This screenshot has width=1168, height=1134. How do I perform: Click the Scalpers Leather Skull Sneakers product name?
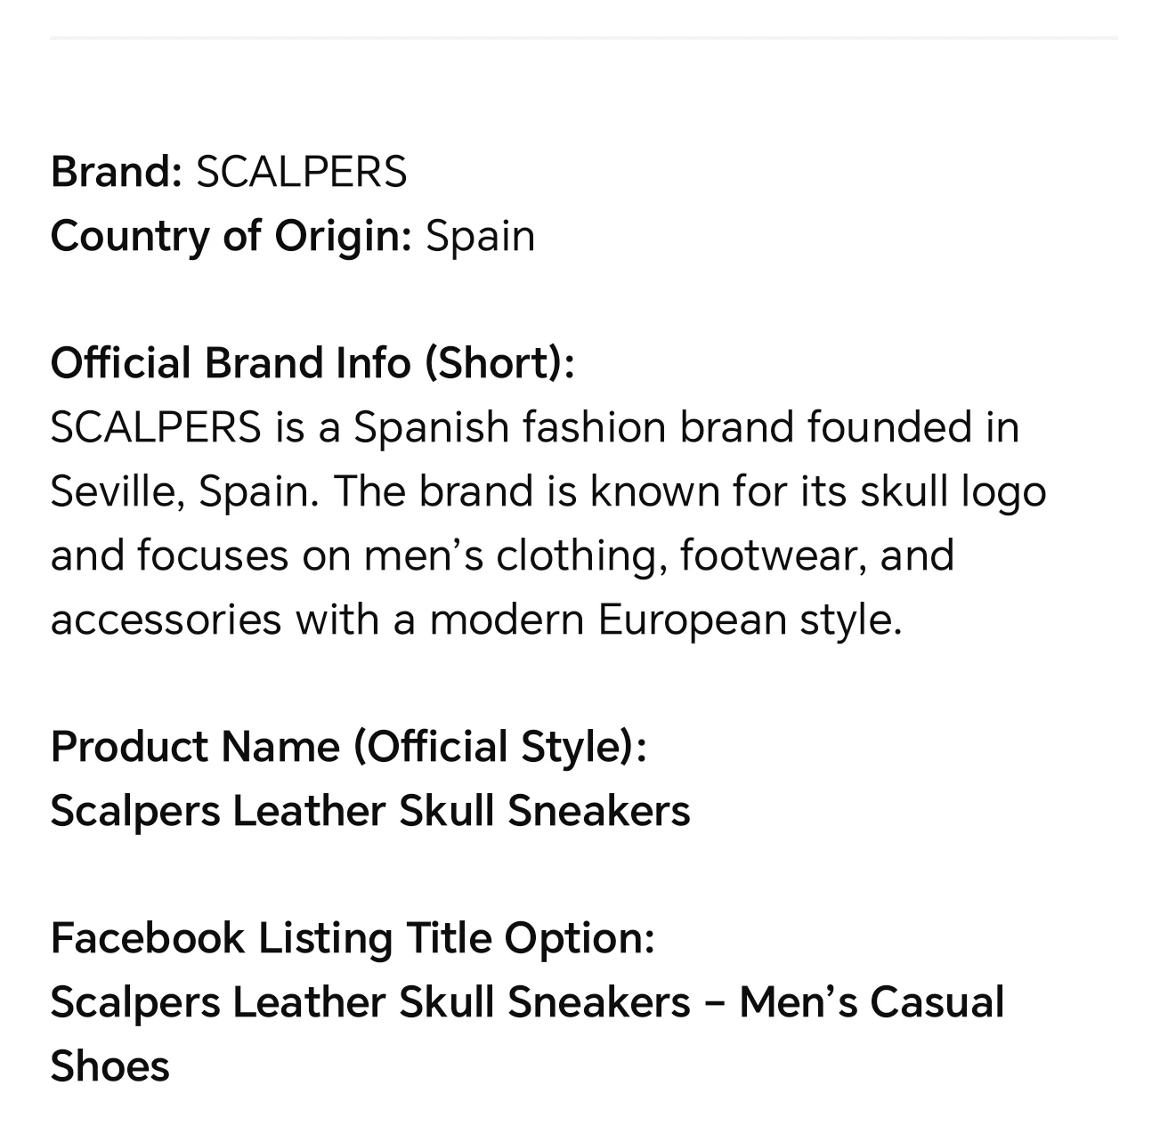[x=370, y=811]
